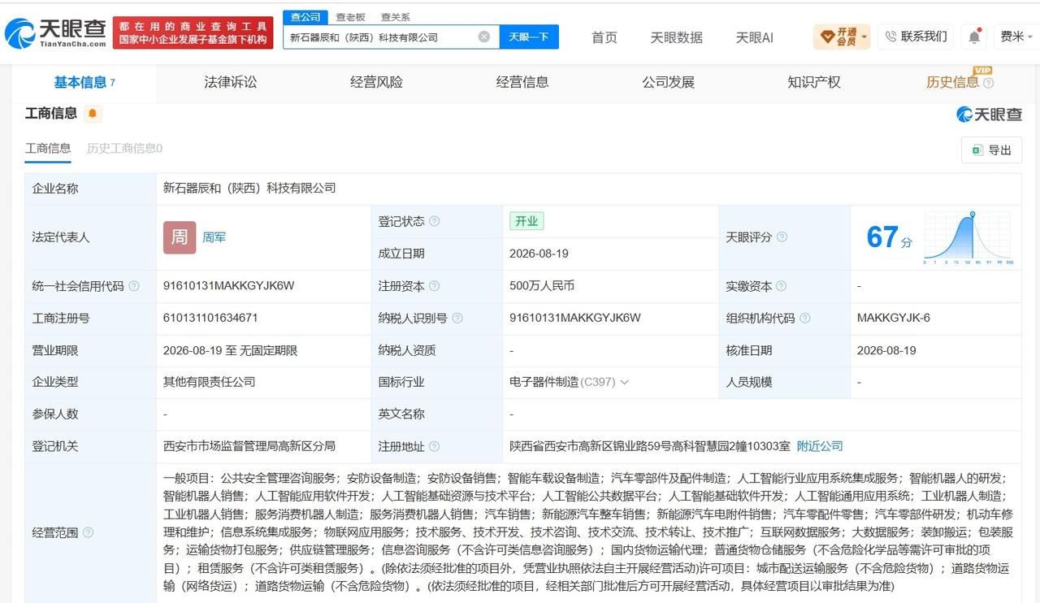The height and width of the screenshot is (603, 1040).
Task: Open 天眼数据 in the top navigation
Action: coord(676,37)
